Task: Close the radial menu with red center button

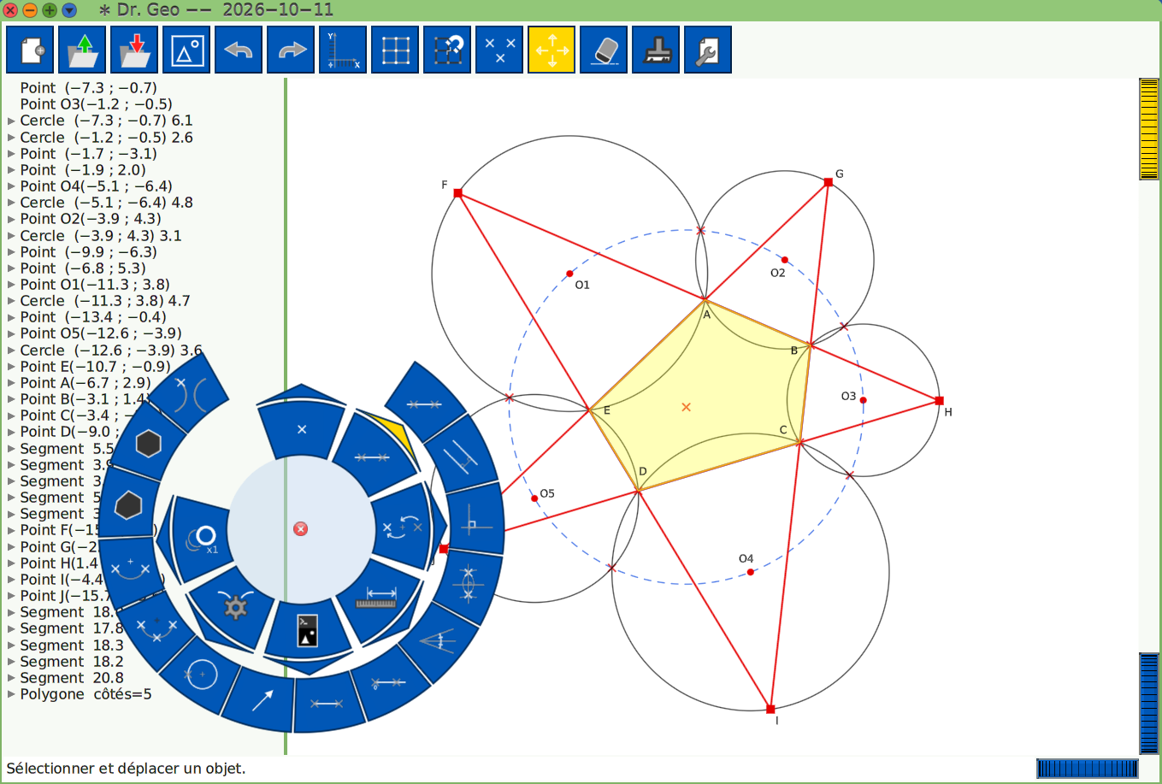Action: tap(300, 529)
